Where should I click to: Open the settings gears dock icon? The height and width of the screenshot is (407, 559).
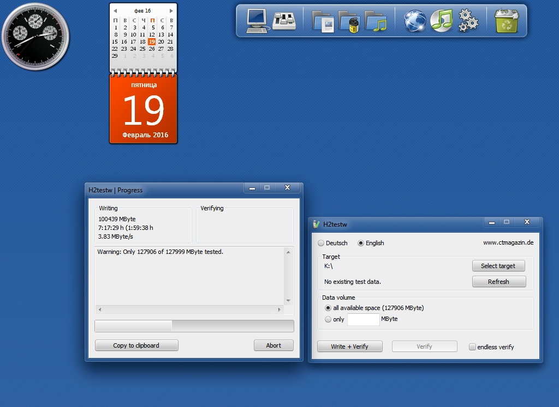(x=468, y=21)
